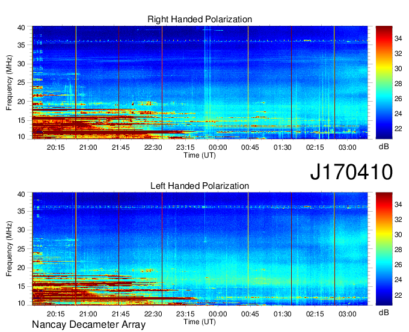Click the 28 dB label on Right Handed colorbar
The width and height of the screenshot is (409, 332).
pos(398,84)
